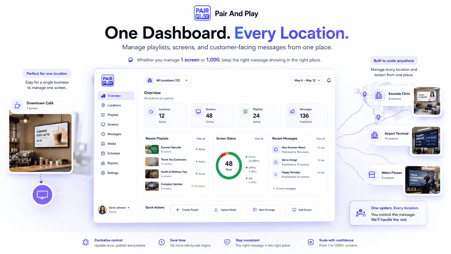This screenshot has width=451, height=254.
Task: Click the Overview bar chart icon in sidebar
Action: (103, 96)
